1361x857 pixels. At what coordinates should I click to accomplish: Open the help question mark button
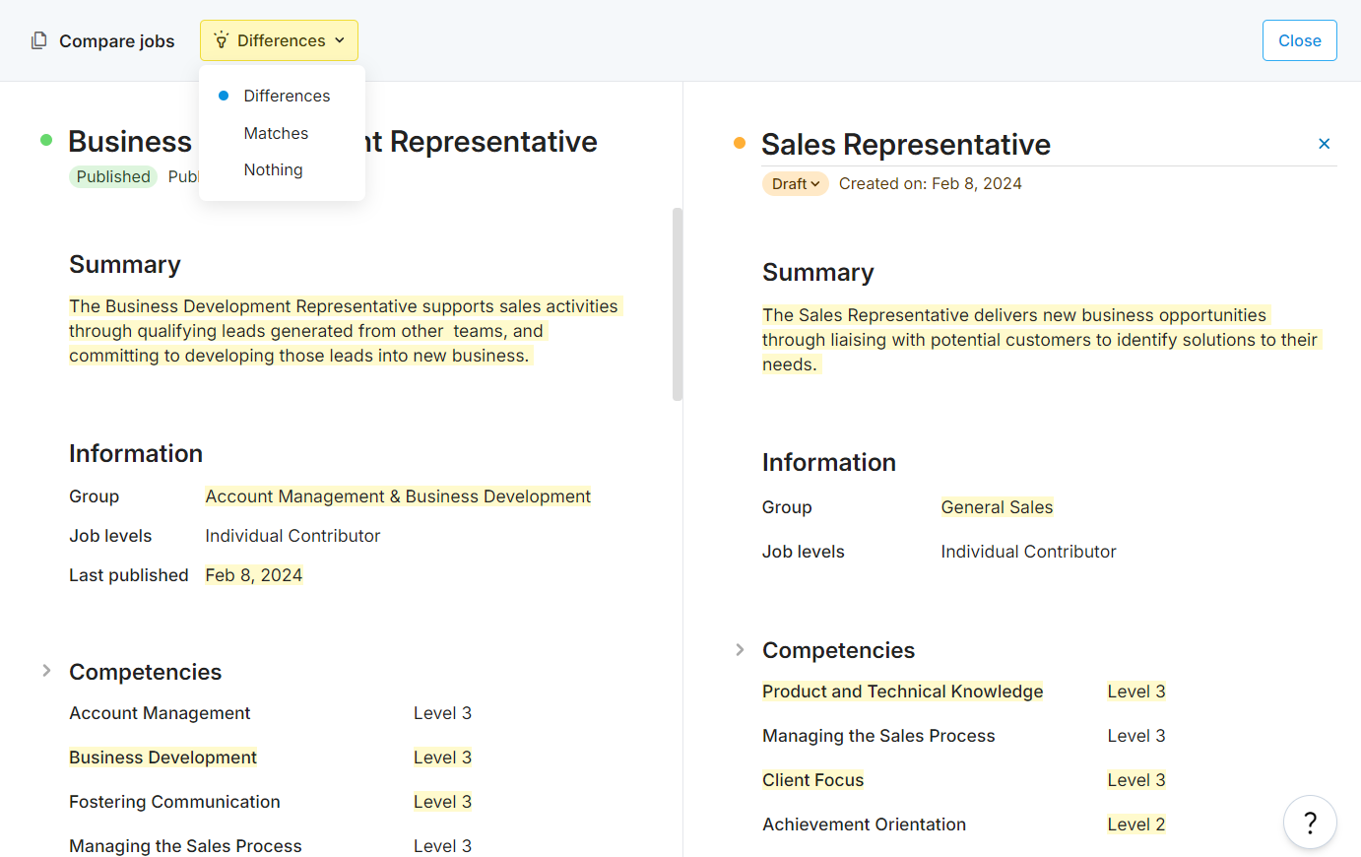point(1310,822)
